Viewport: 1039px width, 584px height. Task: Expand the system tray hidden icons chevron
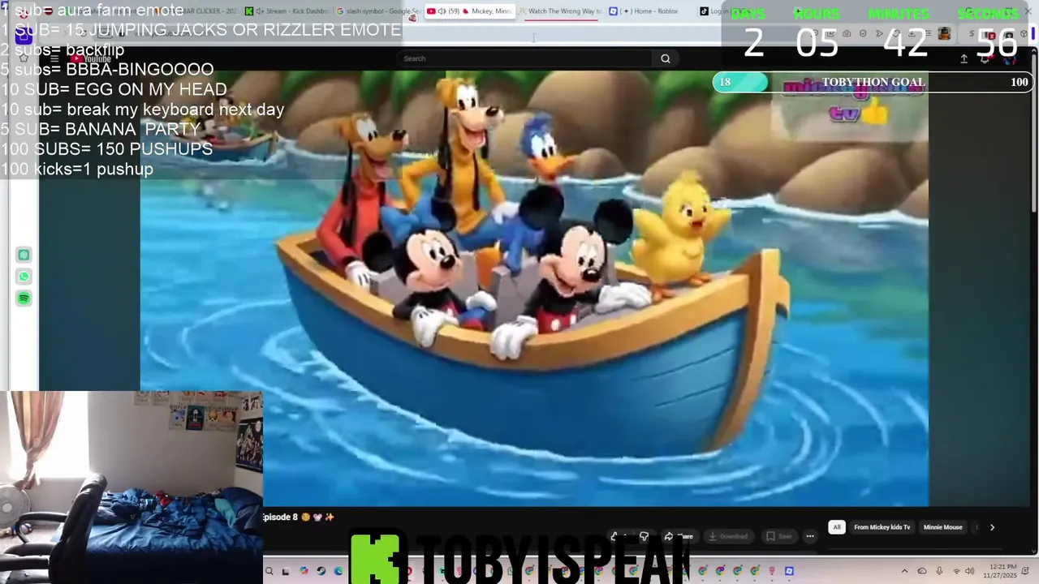[904, 571]
